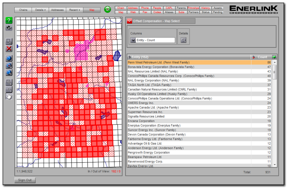Click the Phone button
The image size is (289, 190).
point(145,8)
